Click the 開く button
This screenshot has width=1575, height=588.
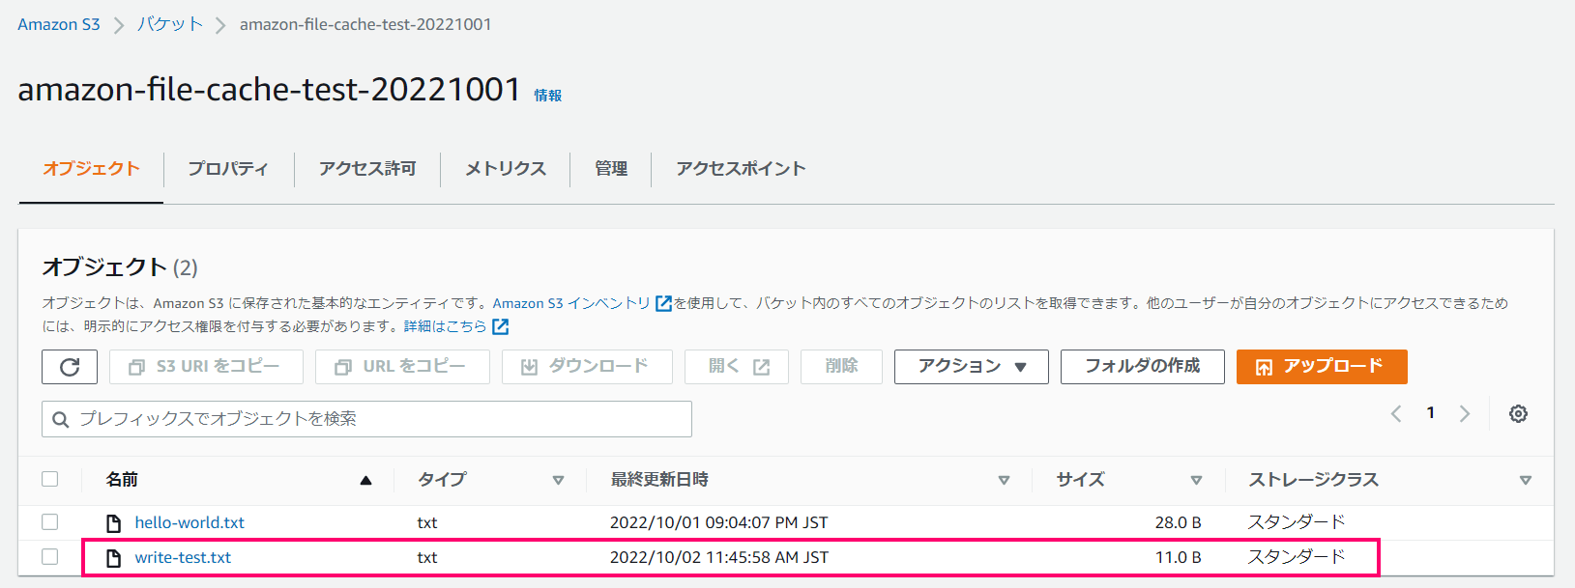tap(737, 367)
